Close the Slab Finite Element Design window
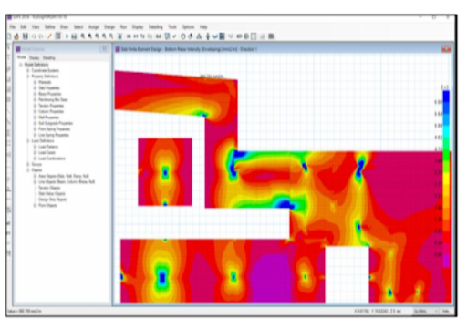This screenshot has height=328, width=467. click(x=447, y=49)
